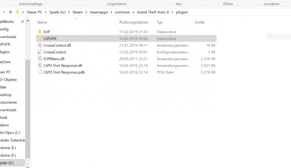Select EUP folder name
291x168 pixels.
[47, 32]
